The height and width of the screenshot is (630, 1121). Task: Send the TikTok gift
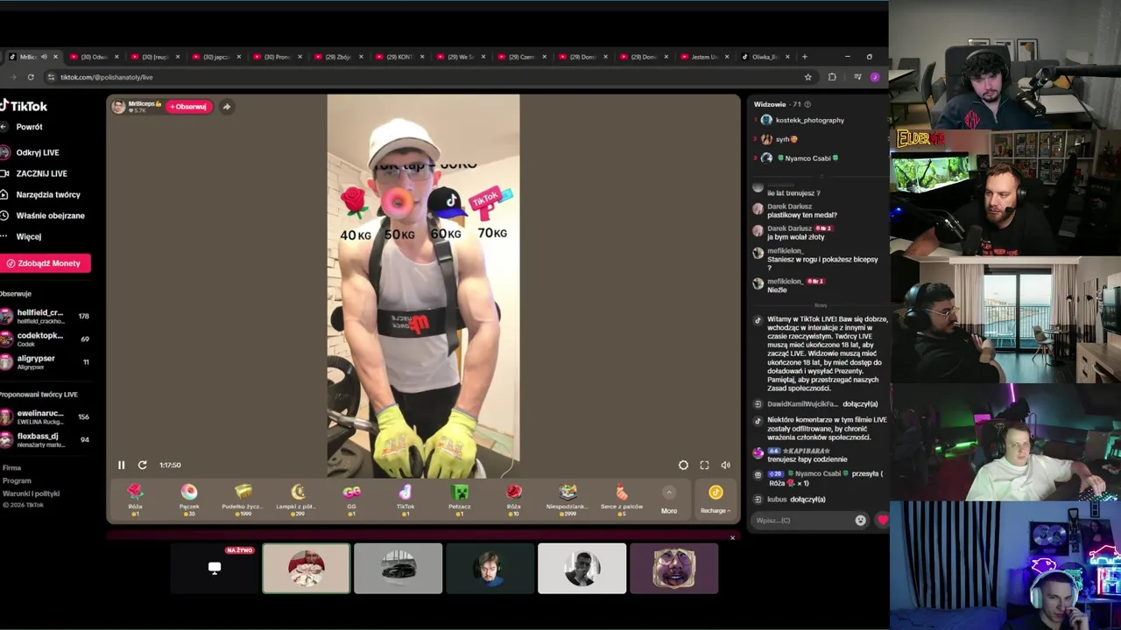[405, 499]
